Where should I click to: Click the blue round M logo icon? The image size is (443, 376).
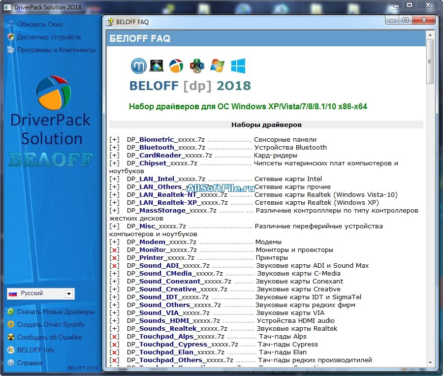point(139,66)
